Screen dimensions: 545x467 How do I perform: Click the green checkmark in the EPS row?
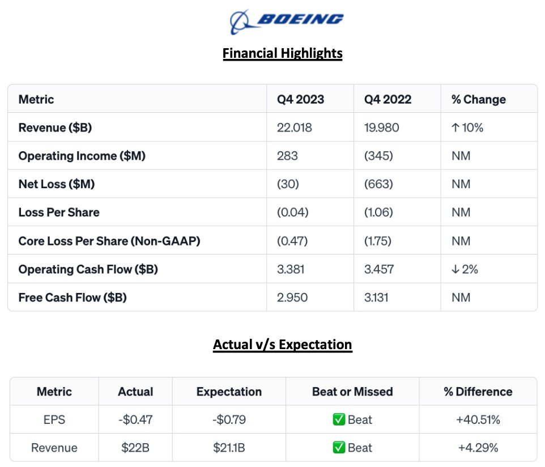pos(339,420)
